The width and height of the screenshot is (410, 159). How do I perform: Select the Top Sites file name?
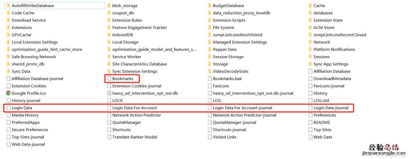322,130
